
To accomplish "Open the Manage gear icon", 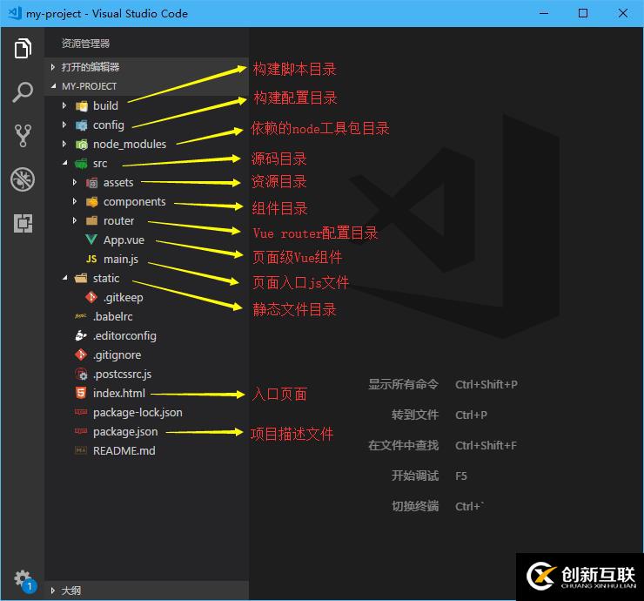I will [23, 579].
